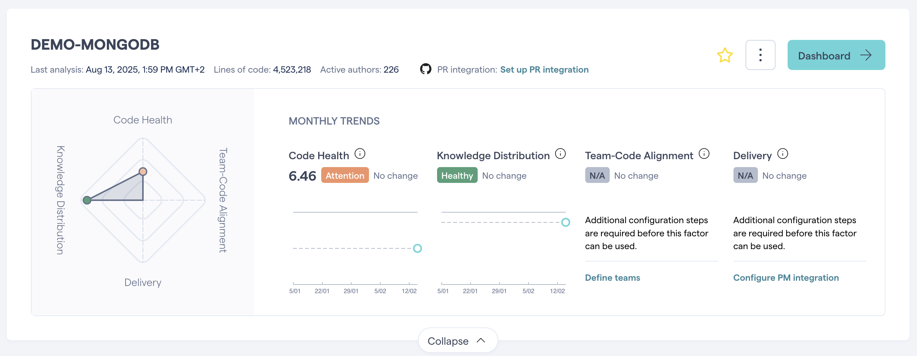917x356 pixels.
Task: Open Delivery info tooltip
Action: click(x=783, y=154)
